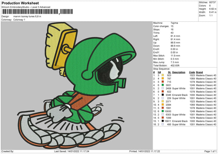Click the Max Stitch value '11.9 mm'

click(175, 56)
